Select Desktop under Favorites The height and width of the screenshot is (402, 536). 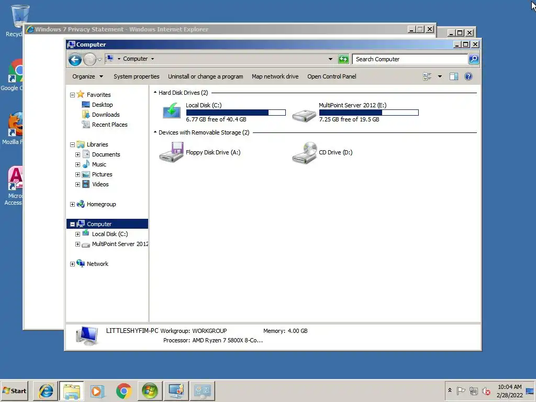pos(102,105)
